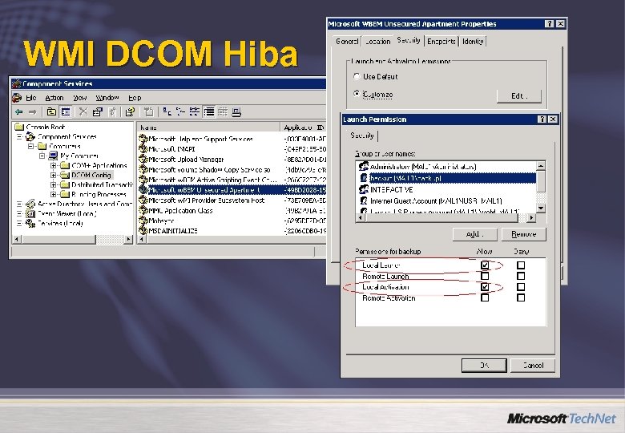The height and width of the screenshot is (433, 625).
Task: Click the Component Services system menu icon
Action: point(16,83)
